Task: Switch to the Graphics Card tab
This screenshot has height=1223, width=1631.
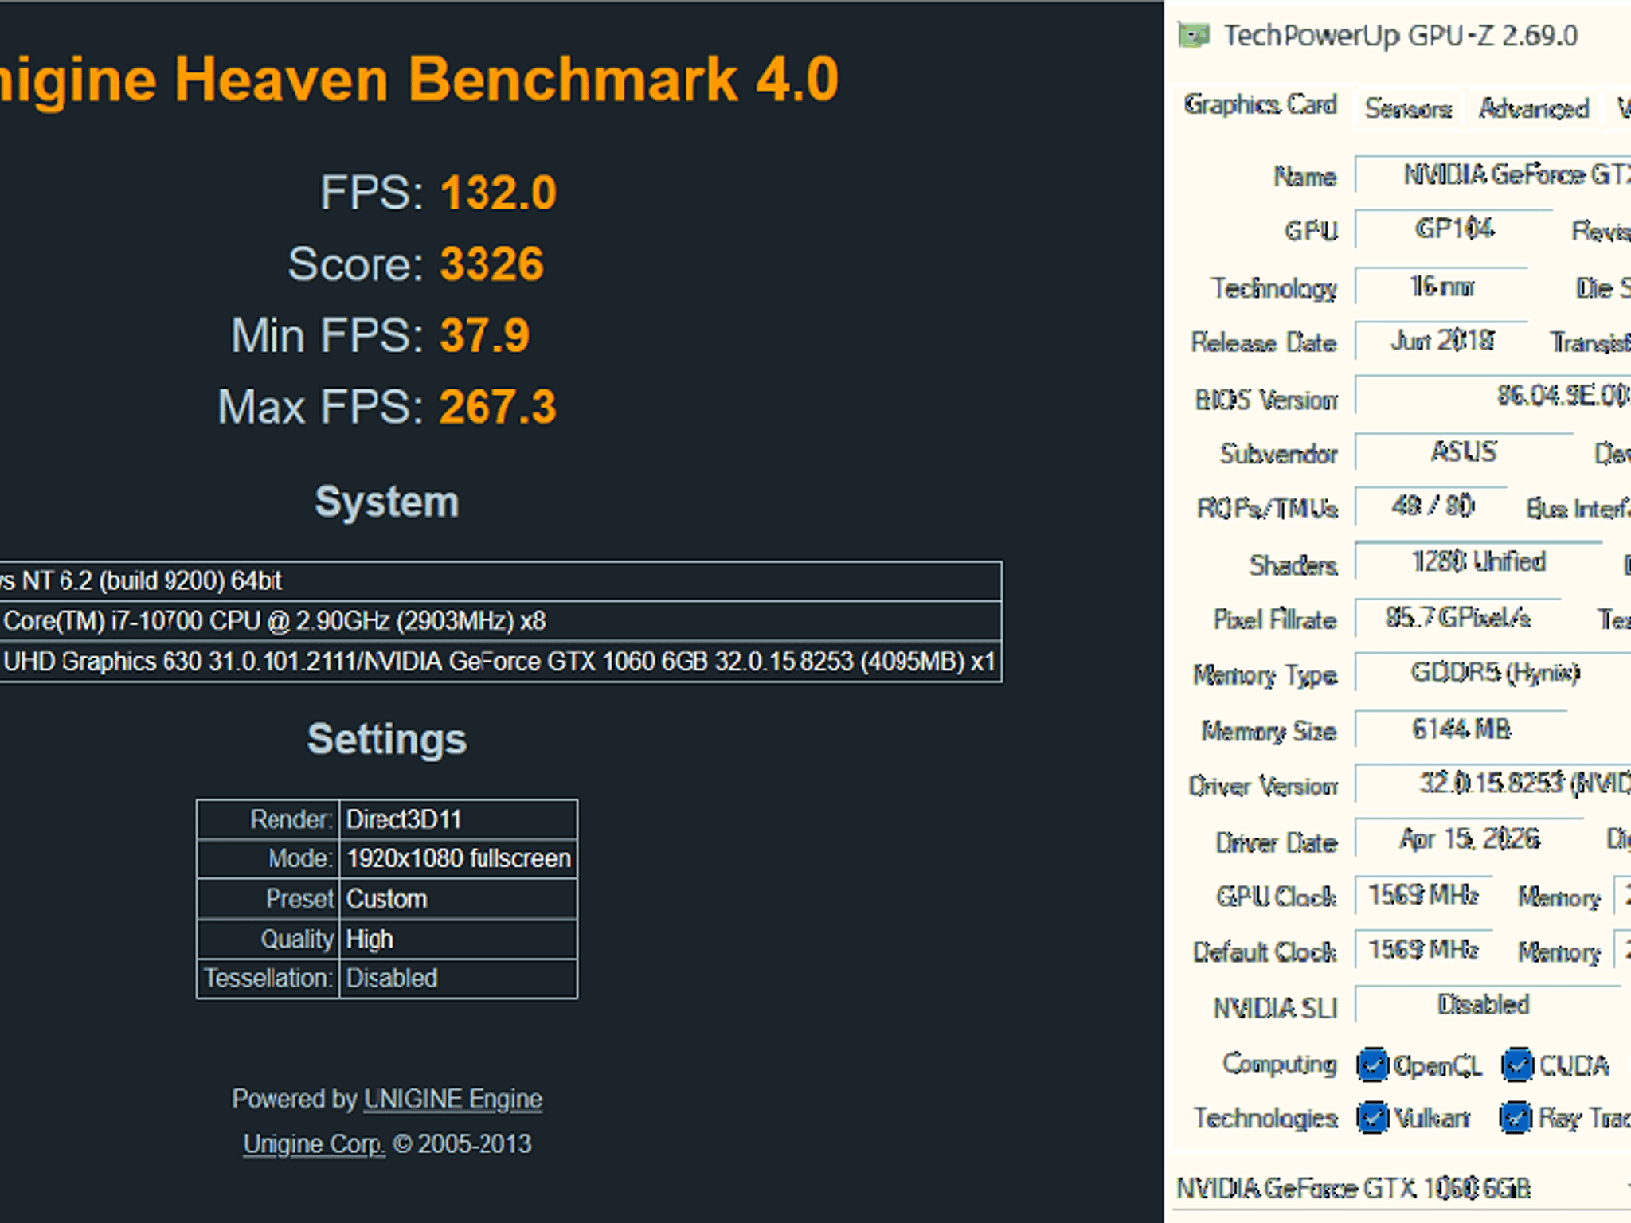Action: [1260, 105]
